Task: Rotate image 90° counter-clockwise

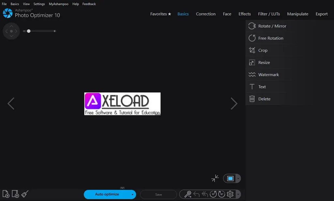Action: 213,194
